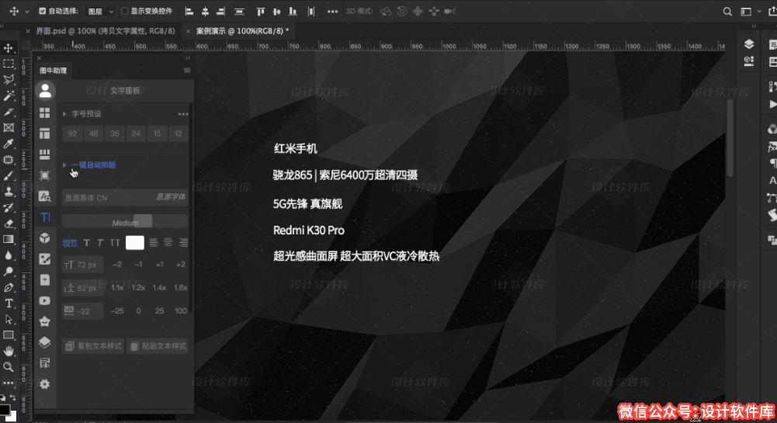Open the video play icon in plugin sidebar

click(x=44, y=300)
